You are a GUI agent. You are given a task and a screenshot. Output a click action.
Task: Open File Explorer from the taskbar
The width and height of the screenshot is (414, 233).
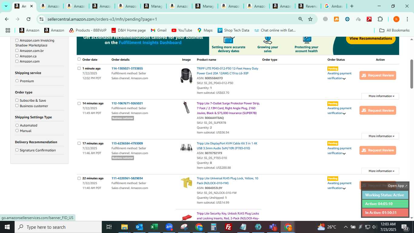124,227
